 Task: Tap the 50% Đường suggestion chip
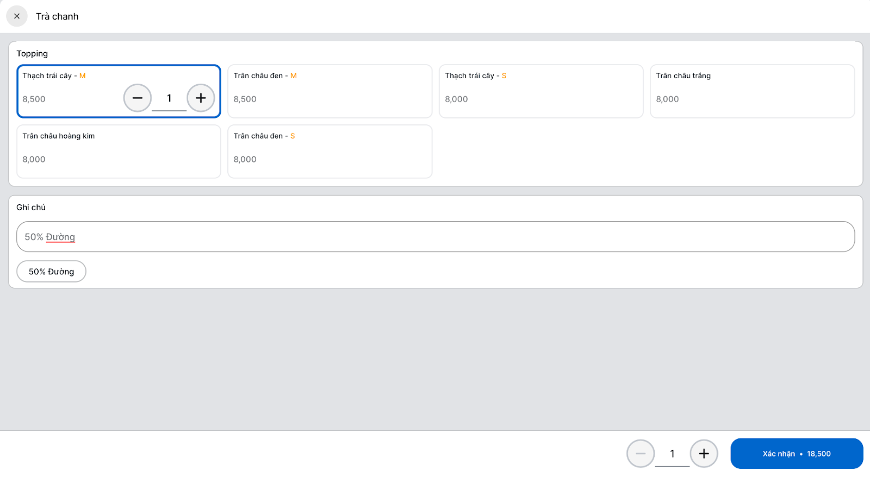tap(51, 272)
